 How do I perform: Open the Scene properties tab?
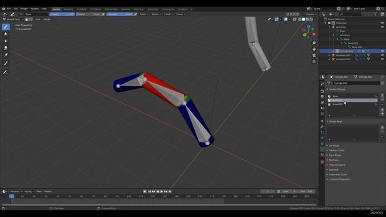tap(322, 108)
